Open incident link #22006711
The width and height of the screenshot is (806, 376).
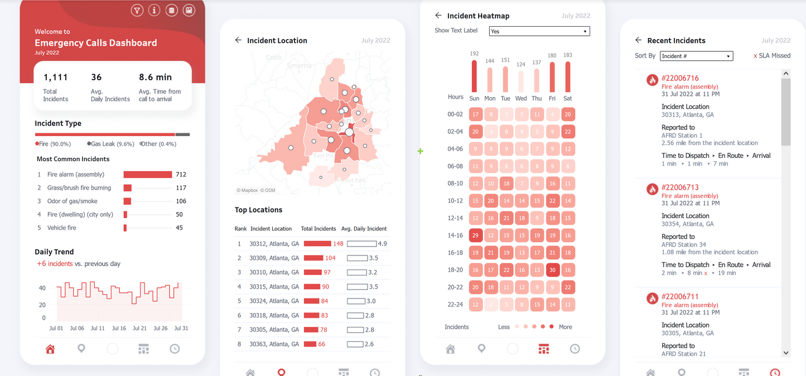pos(680,297)
